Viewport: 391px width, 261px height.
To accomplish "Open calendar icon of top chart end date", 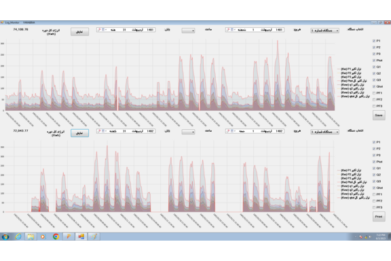I will pos(103,30).
